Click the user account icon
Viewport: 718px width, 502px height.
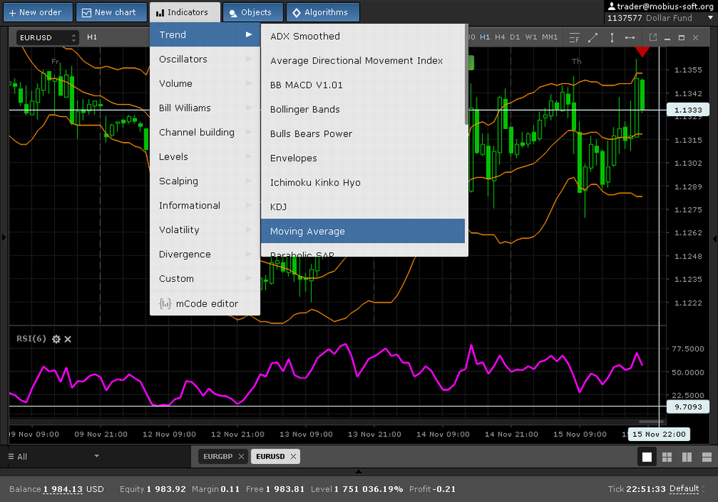(611, 6)
